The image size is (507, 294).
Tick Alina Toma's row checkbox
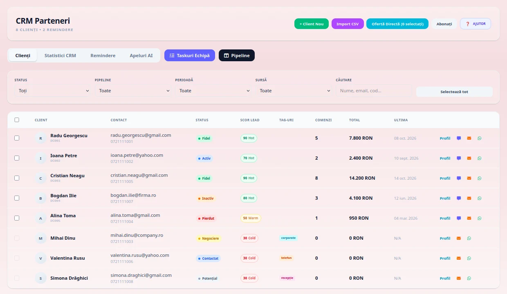(x=17, y=218)
